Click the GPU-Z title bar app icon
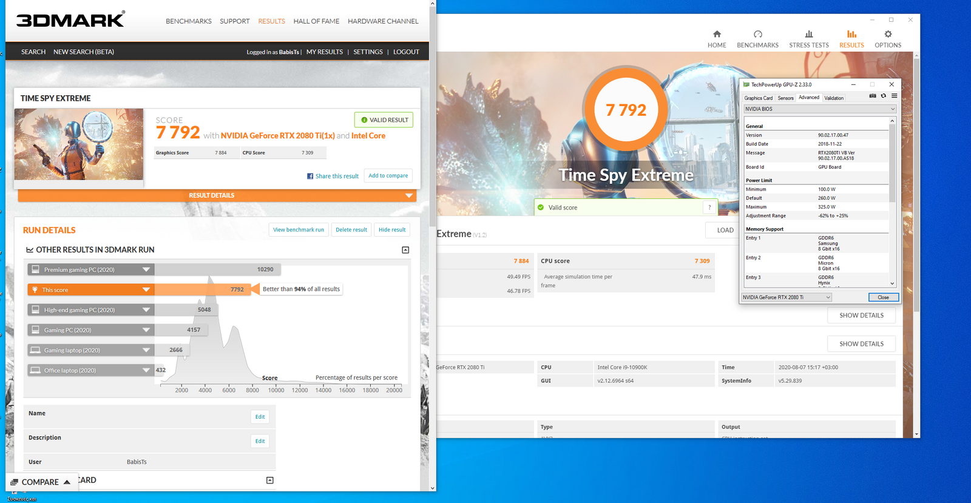971x503 pixels. click(746, 84)
